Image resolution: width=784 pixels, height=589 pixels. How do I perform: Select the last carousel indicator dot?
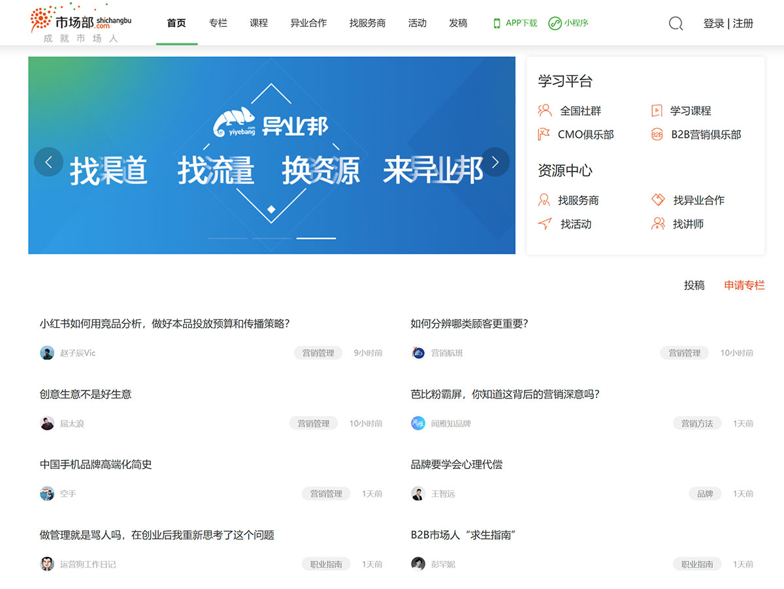317,238
